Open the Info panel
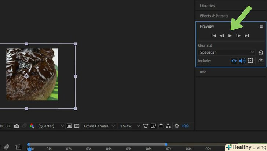The image size is (267, 151). click(x=203, y=72)
